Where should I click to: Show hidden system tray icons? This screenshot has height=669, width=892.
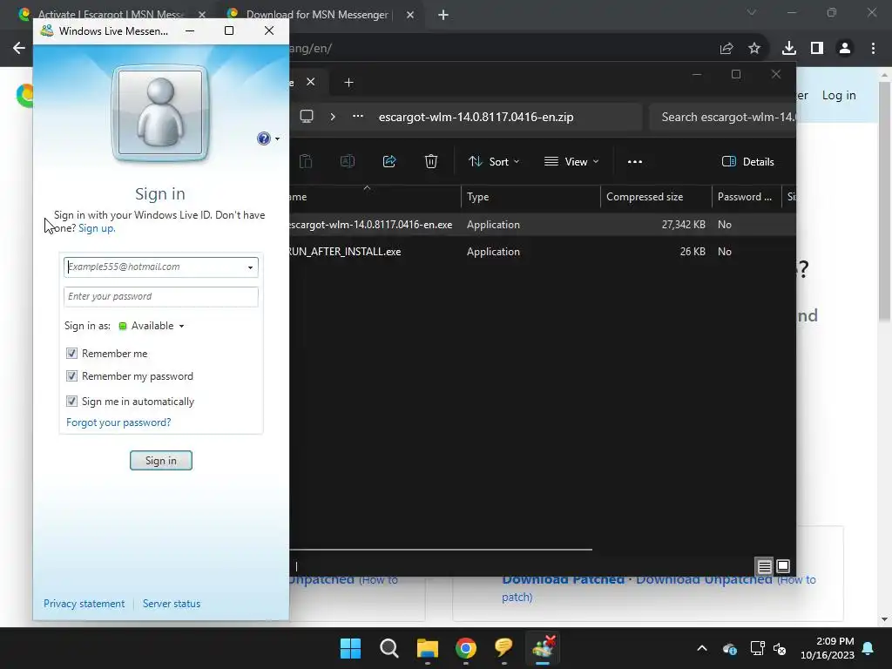(x=702, y=648)
